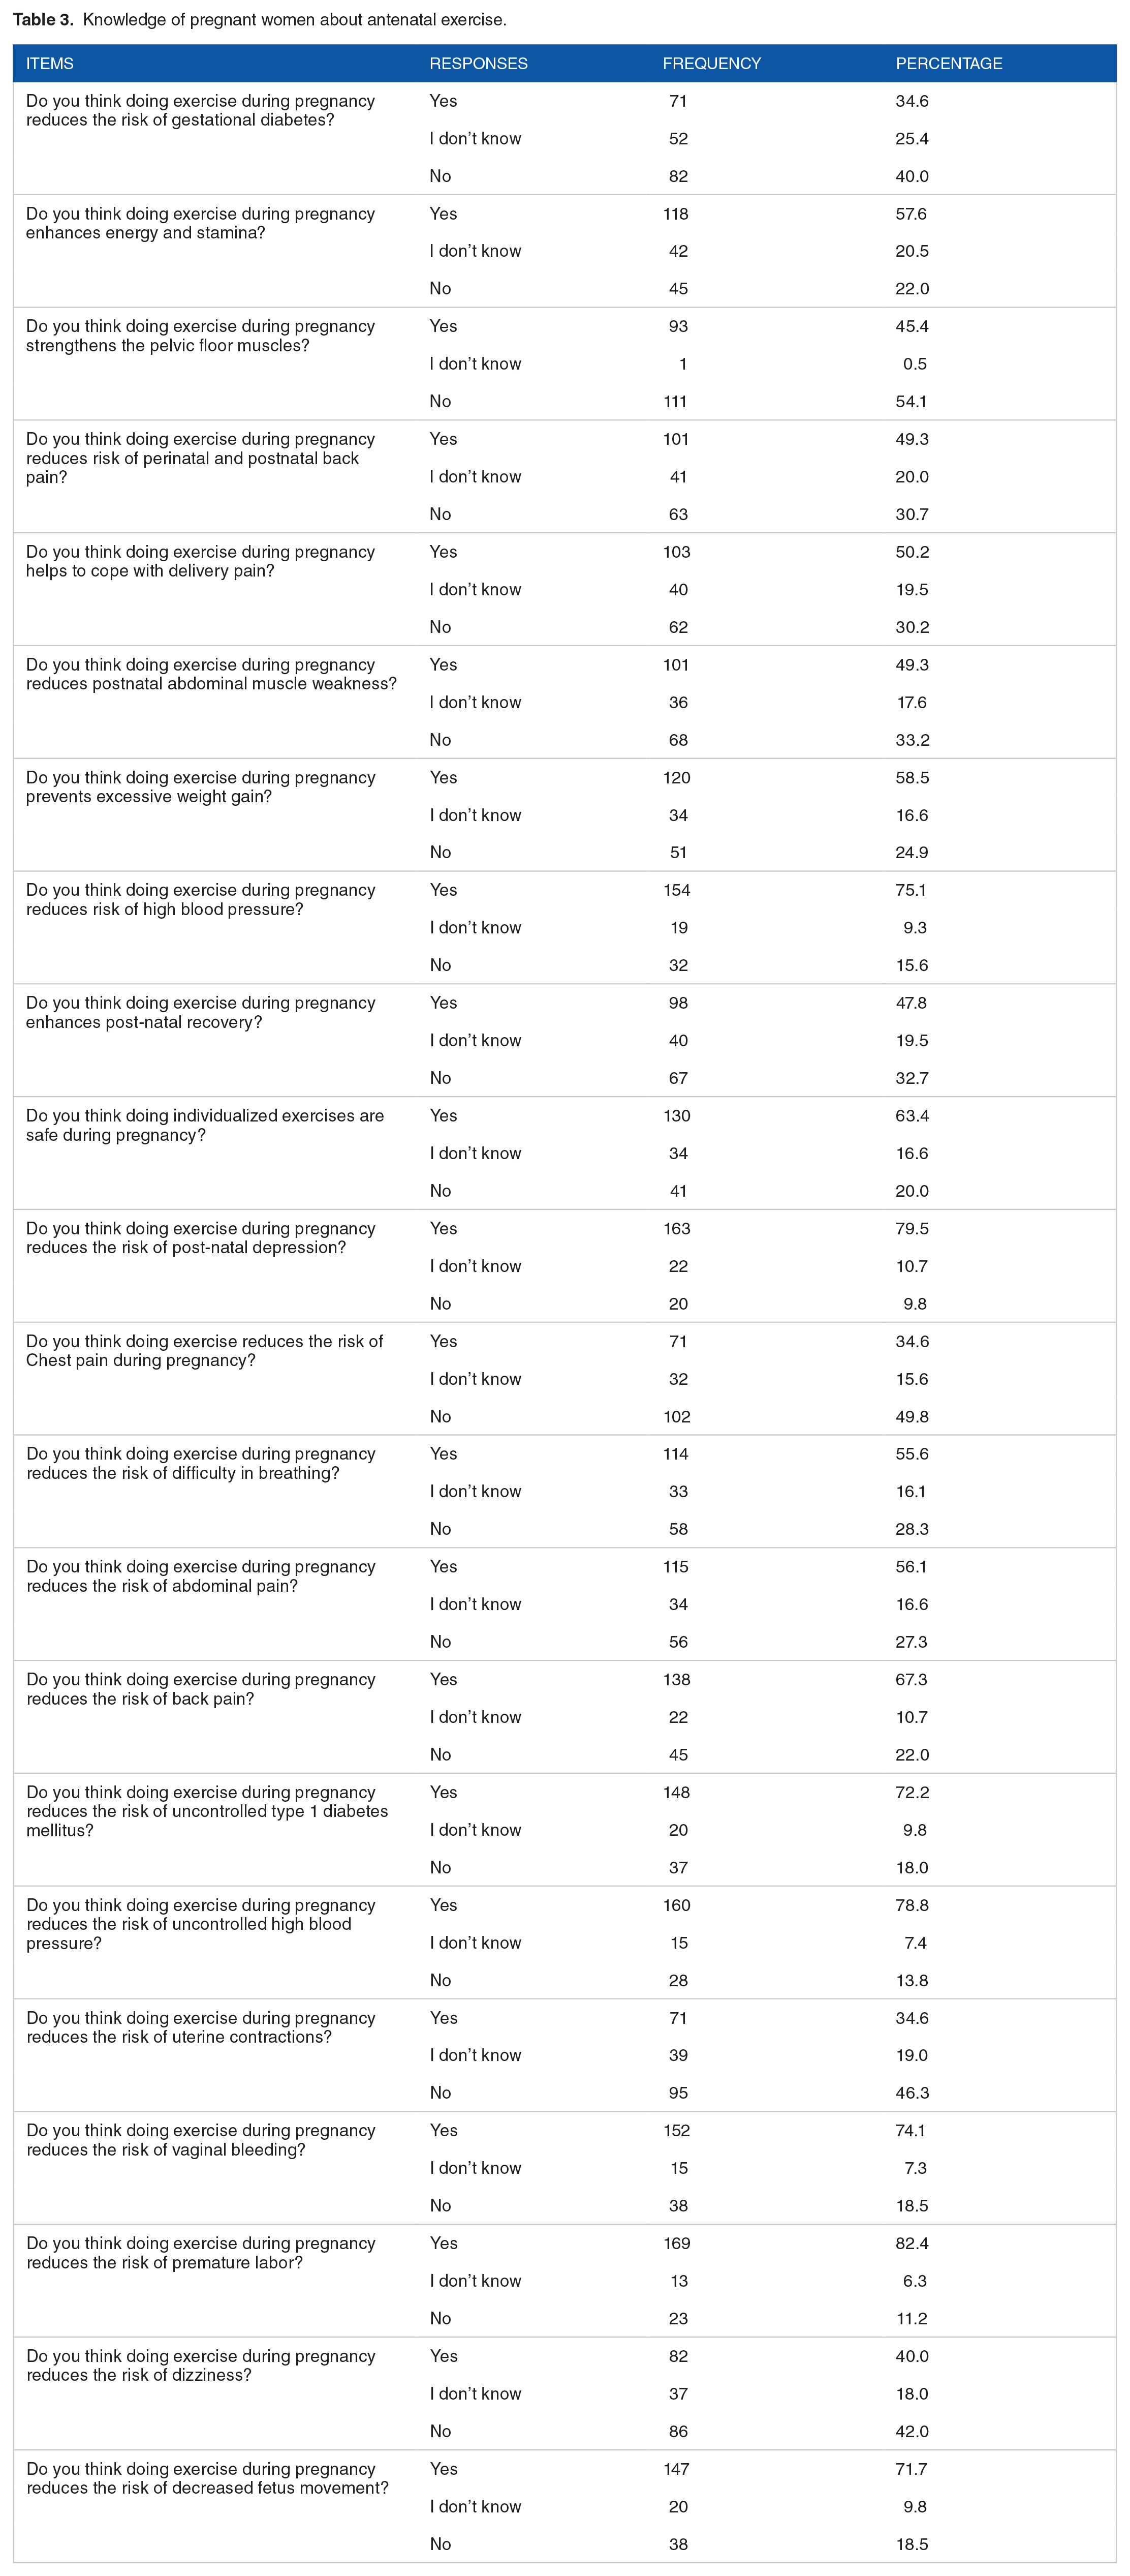Click the decreased fetus movement question
The height and width of the screenshot is (2576, 1130).
click(x=207, y=2478)
